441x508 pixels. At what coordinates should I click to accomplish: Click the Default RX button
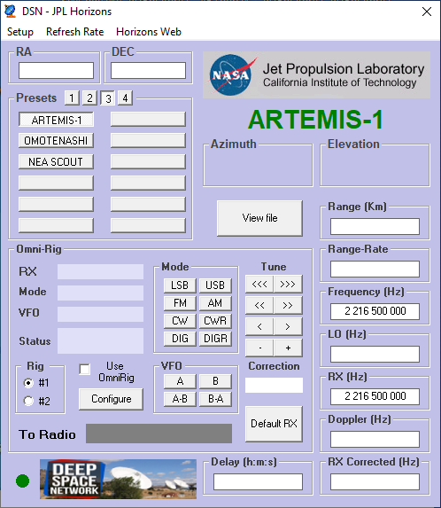tap(274, 424)
